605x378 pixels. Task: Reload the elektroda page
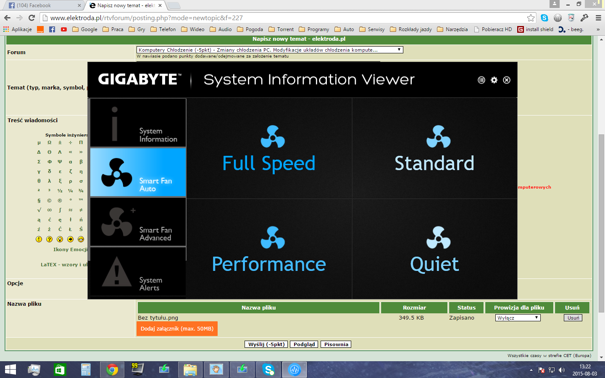click(x=32, y=18)
